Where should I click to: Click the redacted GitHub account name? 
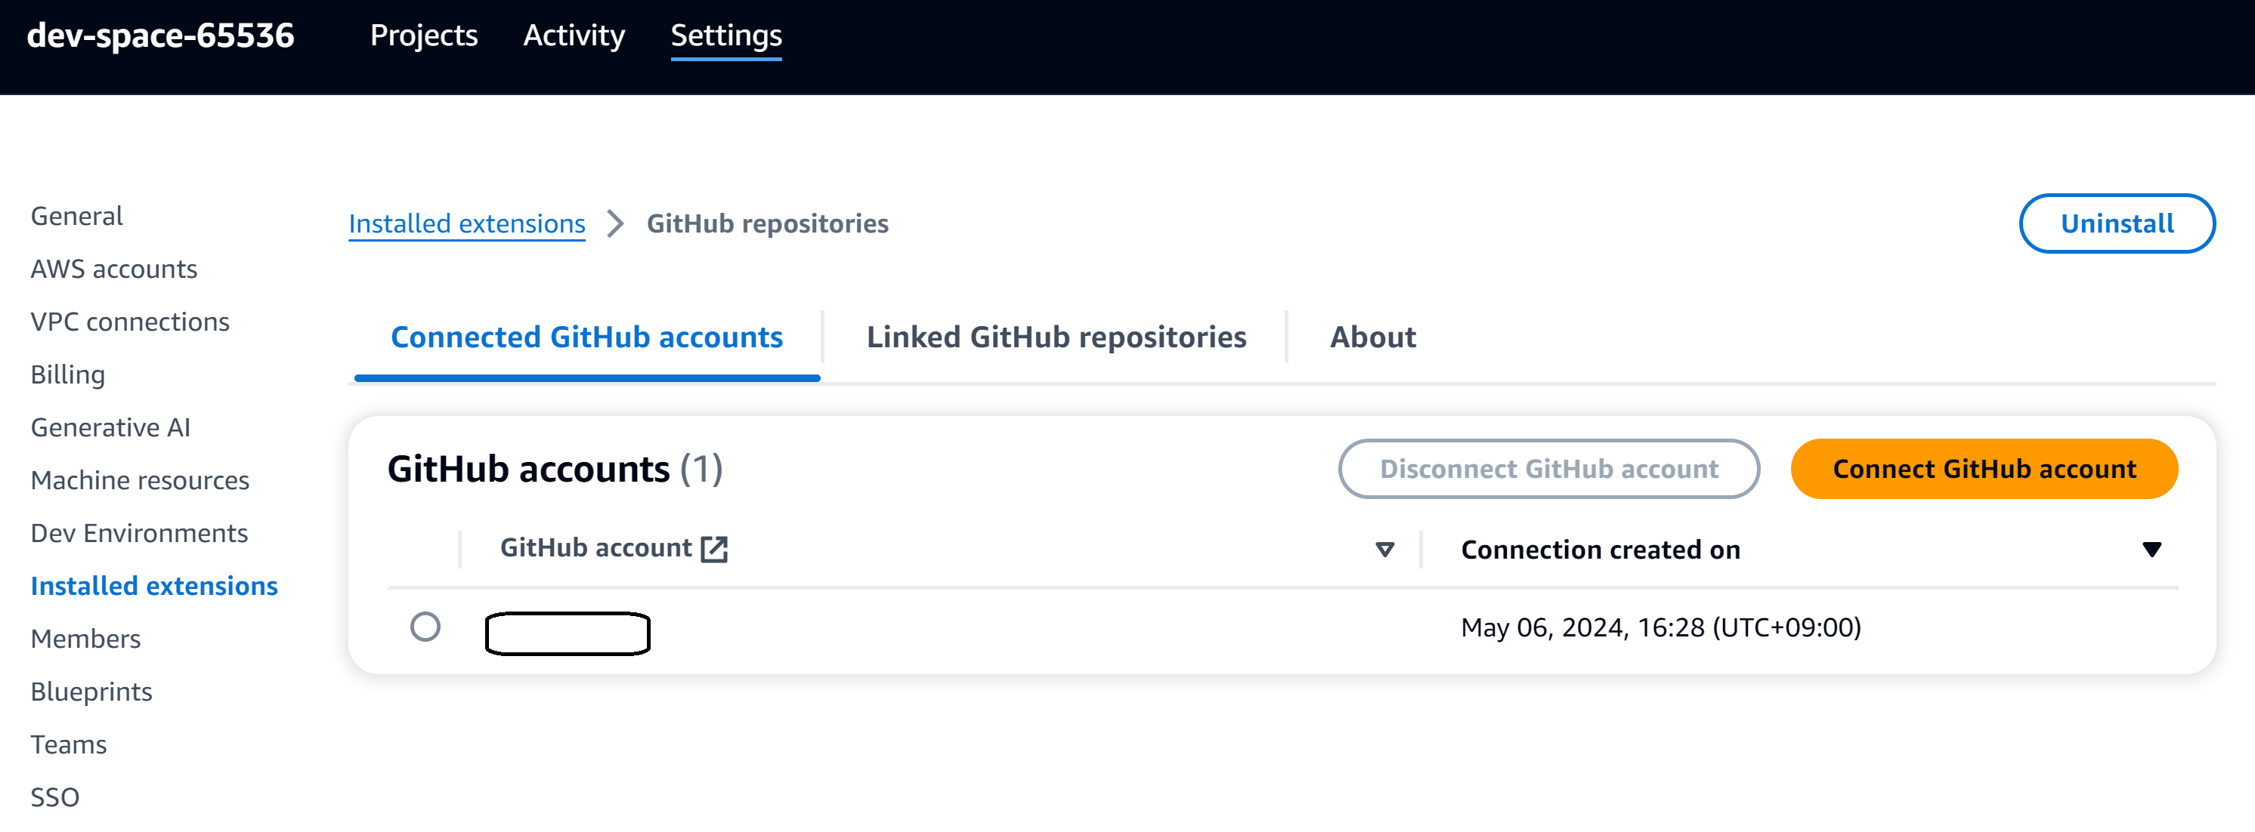tap(568, 633)
